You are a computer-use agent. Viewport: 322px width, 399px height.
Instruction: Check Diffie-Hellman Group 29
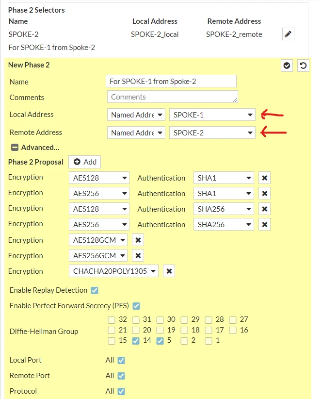coord(184,319)
